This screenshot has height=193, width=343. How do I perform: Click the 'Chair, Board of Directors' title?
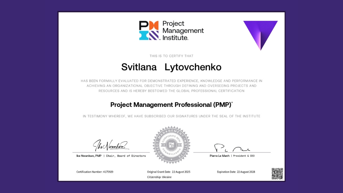126,156
